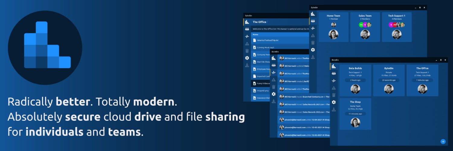Viewport: 453px width, 151px height.
Task: Click the '20 seconds ago' time pill
Action: (x=389, y=80)
